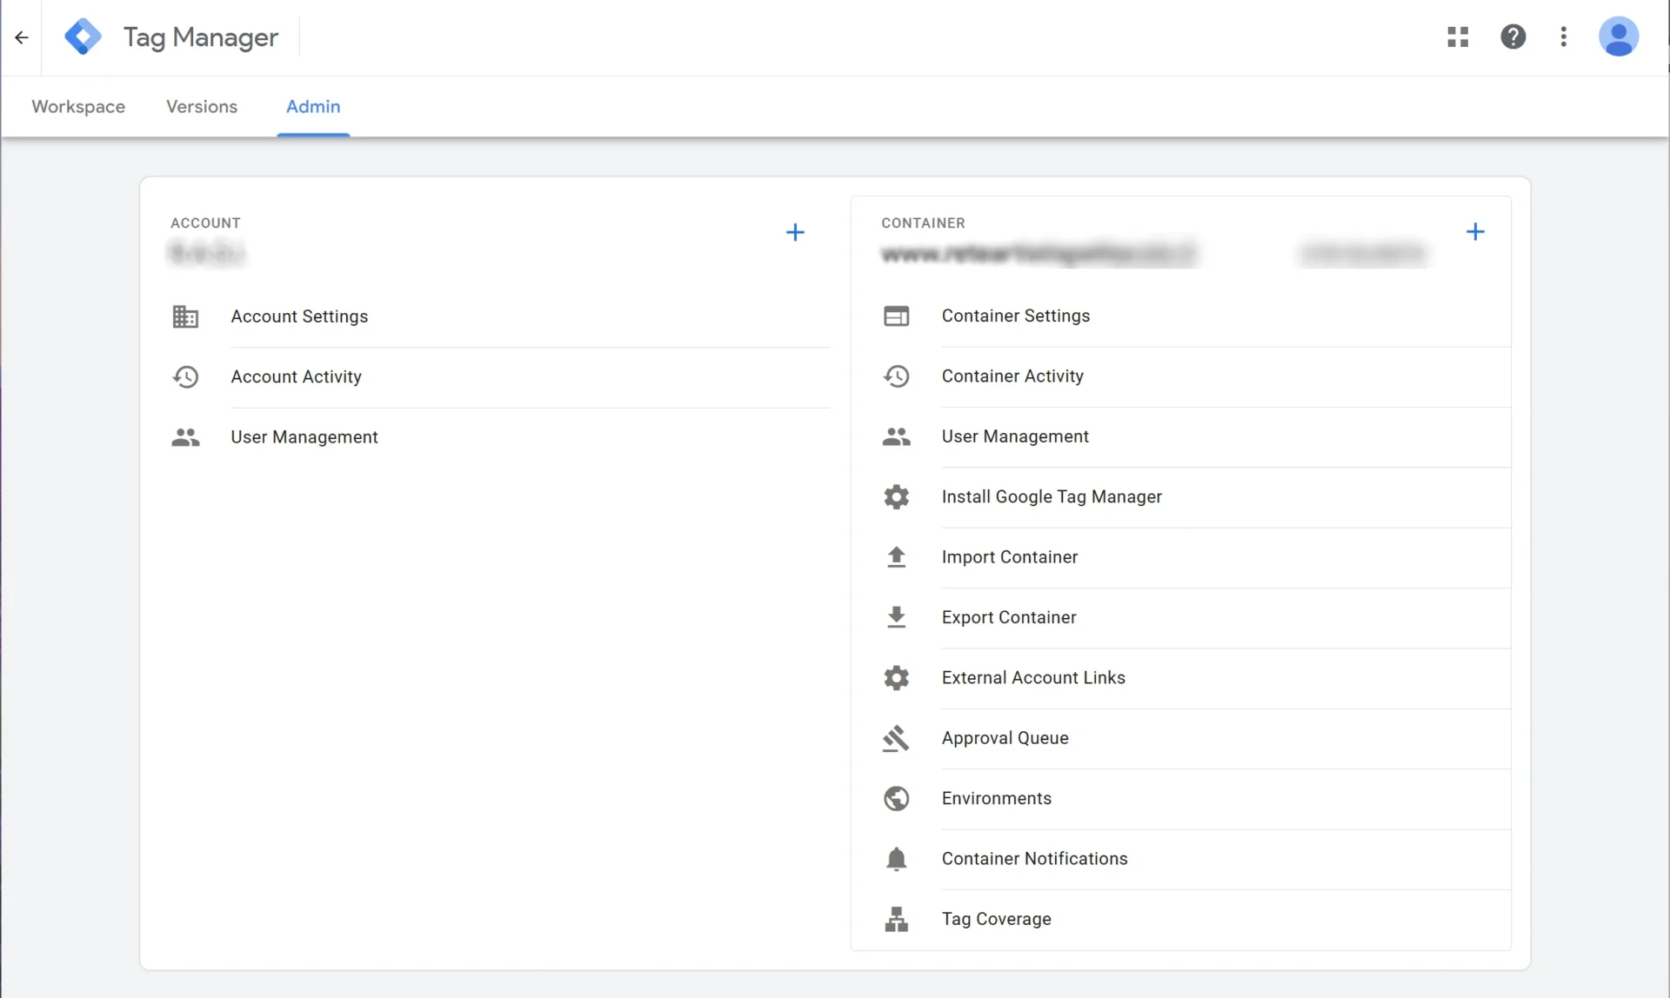Open Container Settings
This screenshot has height=998, width=1670.
[1015, 316]
